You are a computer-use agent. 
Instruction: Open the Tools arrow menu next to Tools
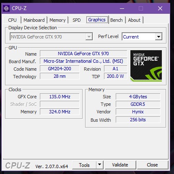tap(99, 165)
